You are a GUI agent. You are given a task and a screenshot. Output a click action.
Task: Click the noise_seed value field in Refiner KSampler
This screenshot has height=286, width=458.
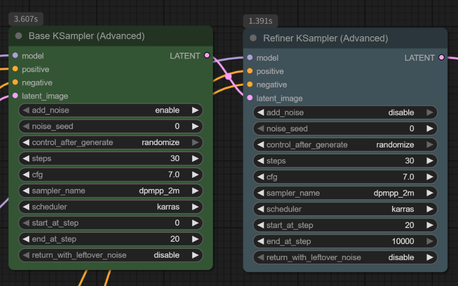[x=345, y=129]
